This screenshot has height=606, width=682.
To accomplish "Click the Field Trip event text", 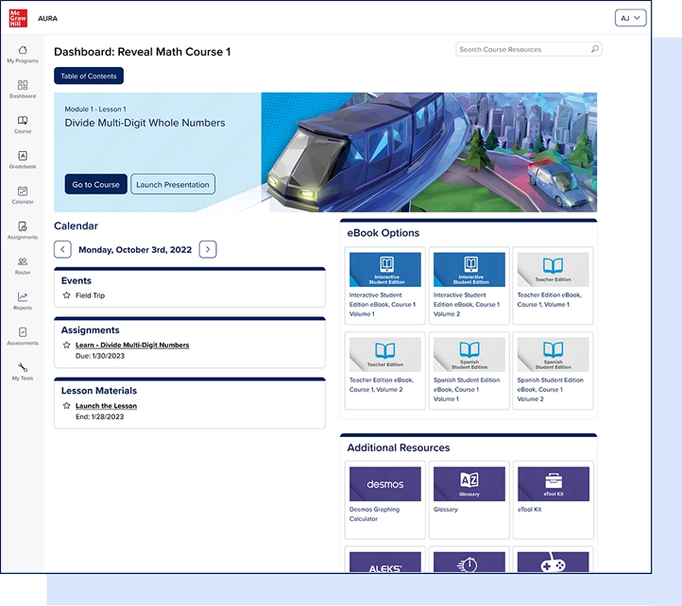I will pos(90,295).
